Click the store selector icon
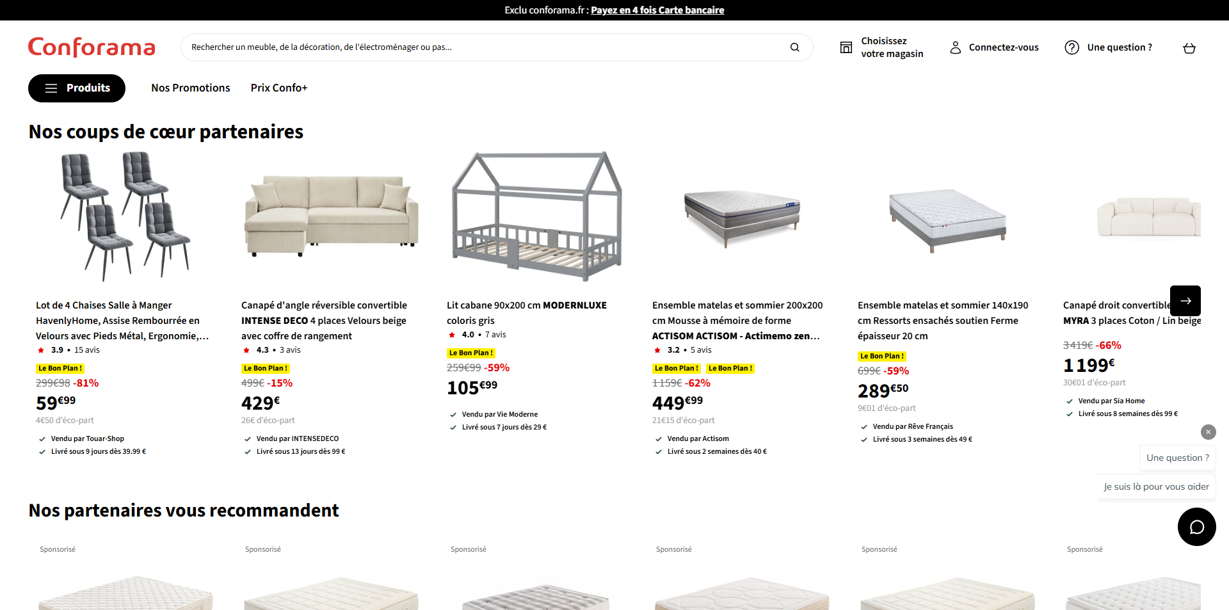Viewport: 1229px width, 610px height. click(x=846, y=47)
